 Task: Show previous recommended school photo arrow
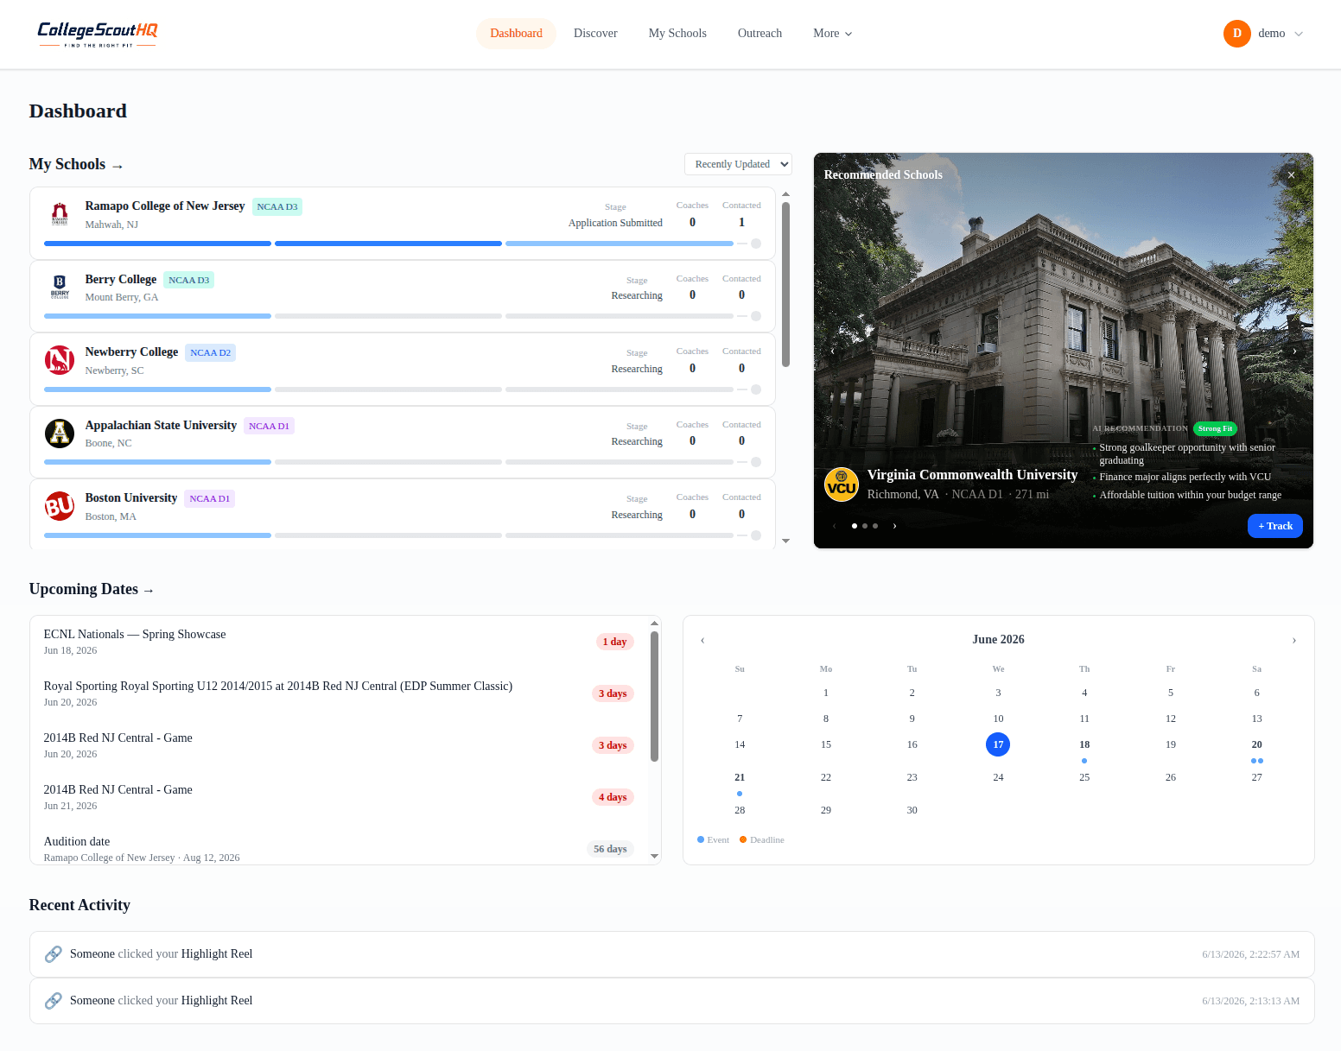(833, 351)
